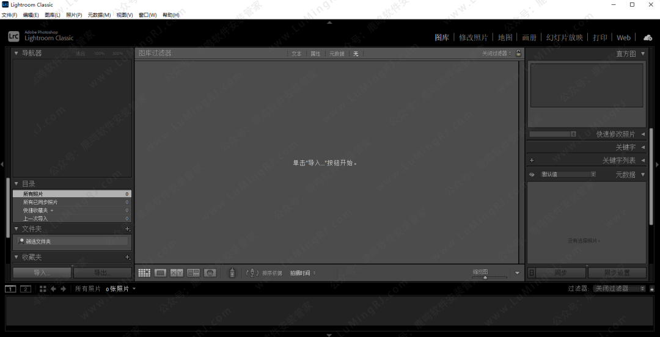Image resolution: width=660 pixels, height=337 pixels.
Task: Open the 文件(F) menu
Action: pyautogui.click(x=9, y=15)
